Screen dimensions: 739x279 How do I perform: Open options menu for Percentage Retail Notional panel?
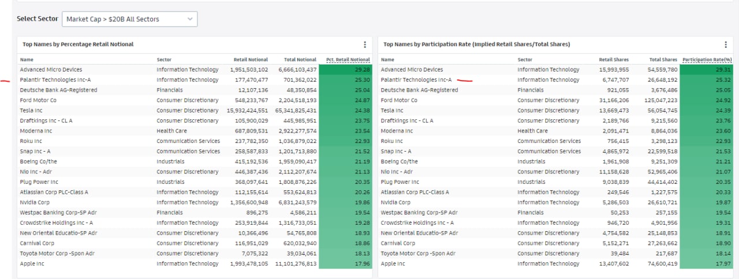coord(365,44)
